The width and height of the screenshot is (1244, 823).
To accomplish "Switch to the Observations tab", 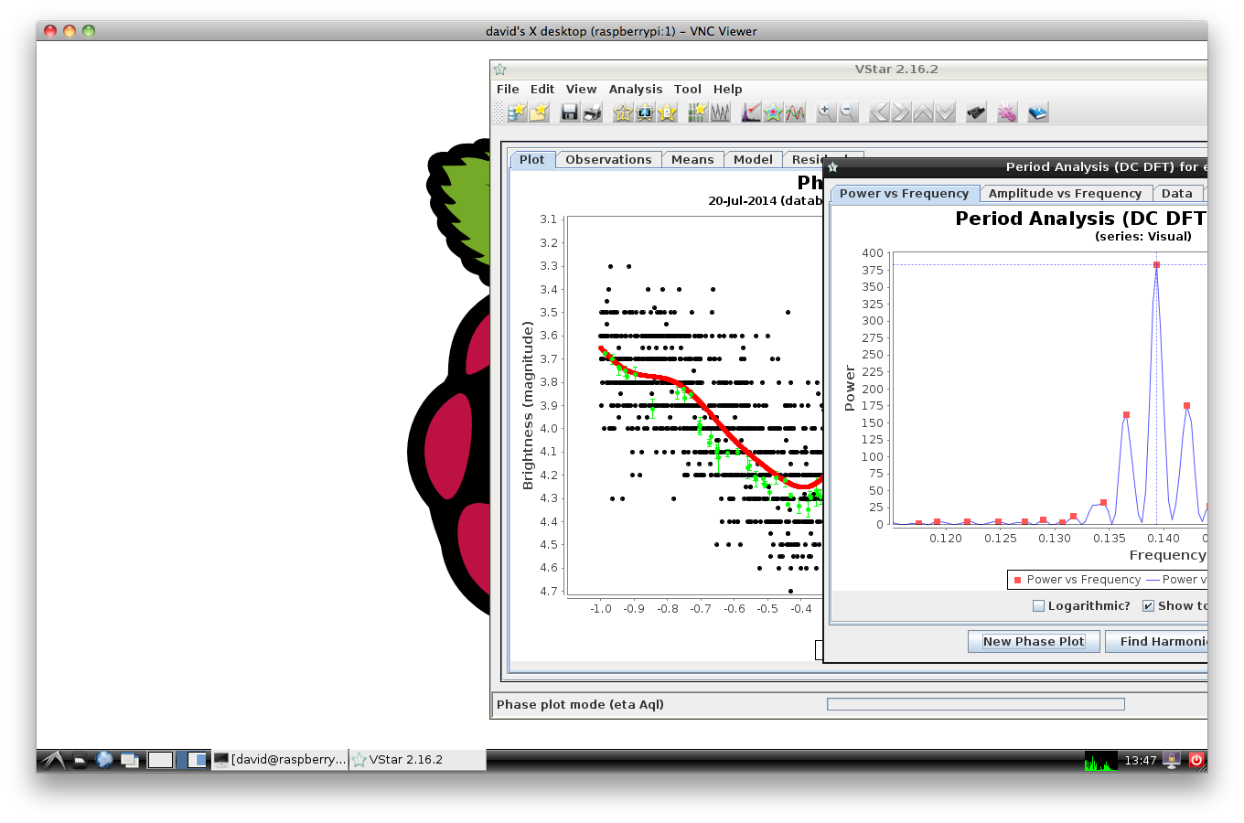I will tap(608, 160).
